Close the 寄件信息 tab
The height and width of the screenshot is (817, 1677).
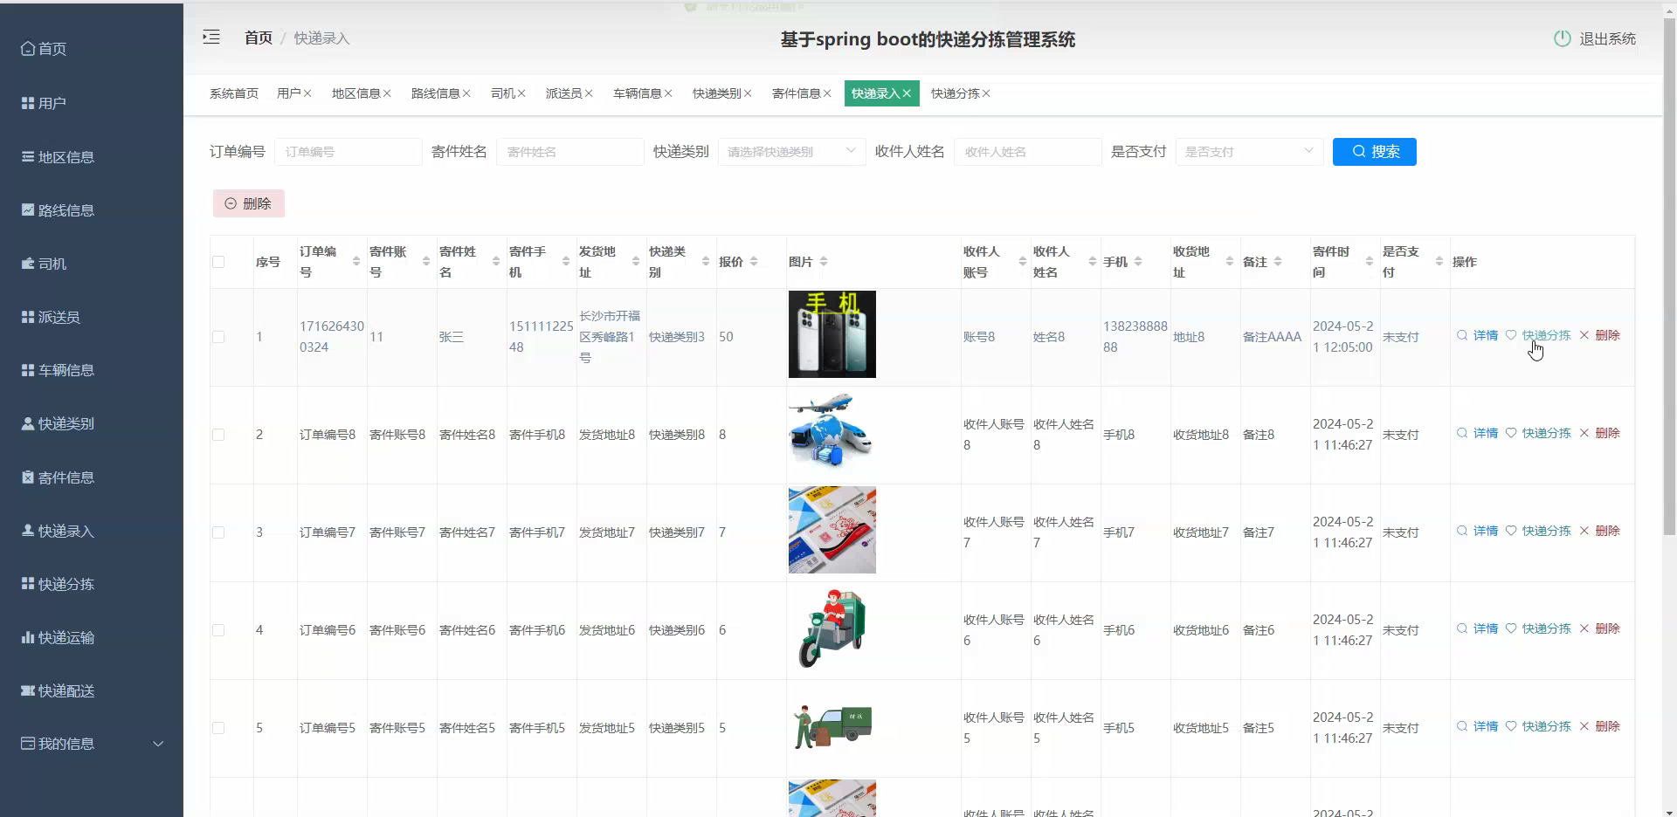pyautogui.click(x=826, y=93)
